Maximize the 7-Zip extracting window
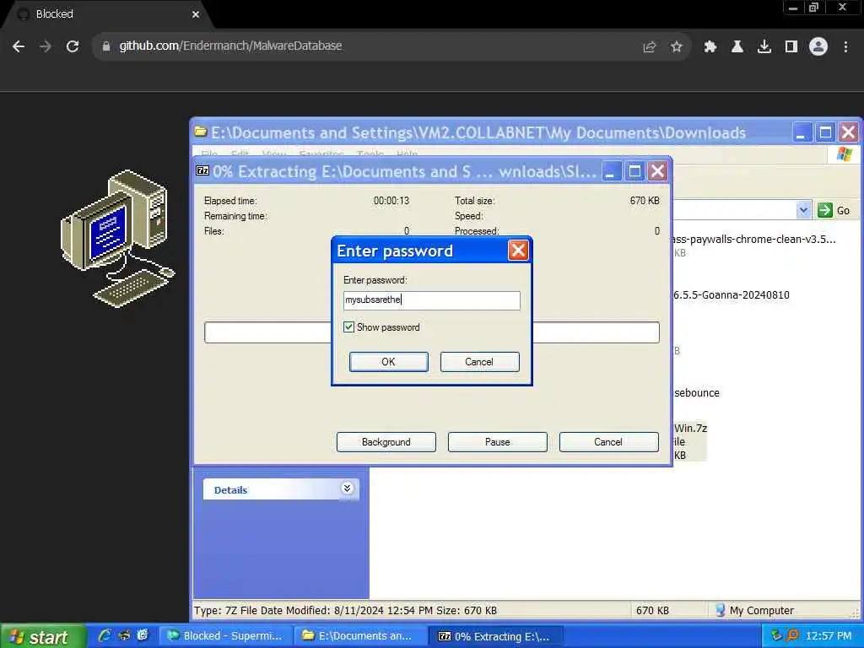This screenshot has height=648, width=864. (x=634, y=171)
